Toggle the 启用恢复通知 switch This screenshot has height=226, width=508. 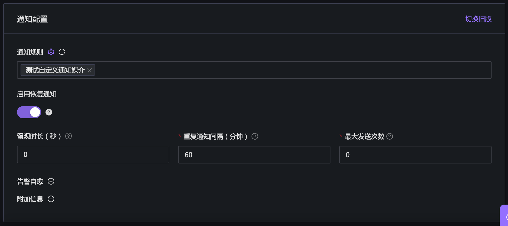[29, 112]
